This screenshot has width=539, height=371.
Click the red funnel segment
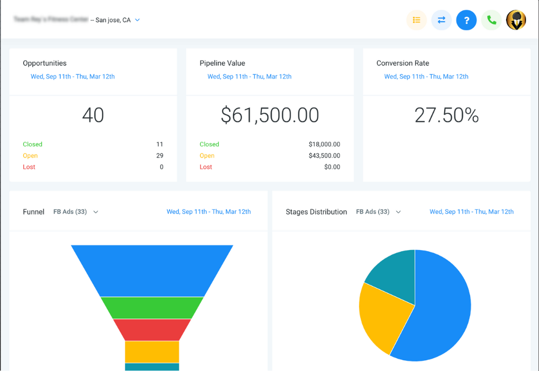pyautogui.click(x=152, y=330)
